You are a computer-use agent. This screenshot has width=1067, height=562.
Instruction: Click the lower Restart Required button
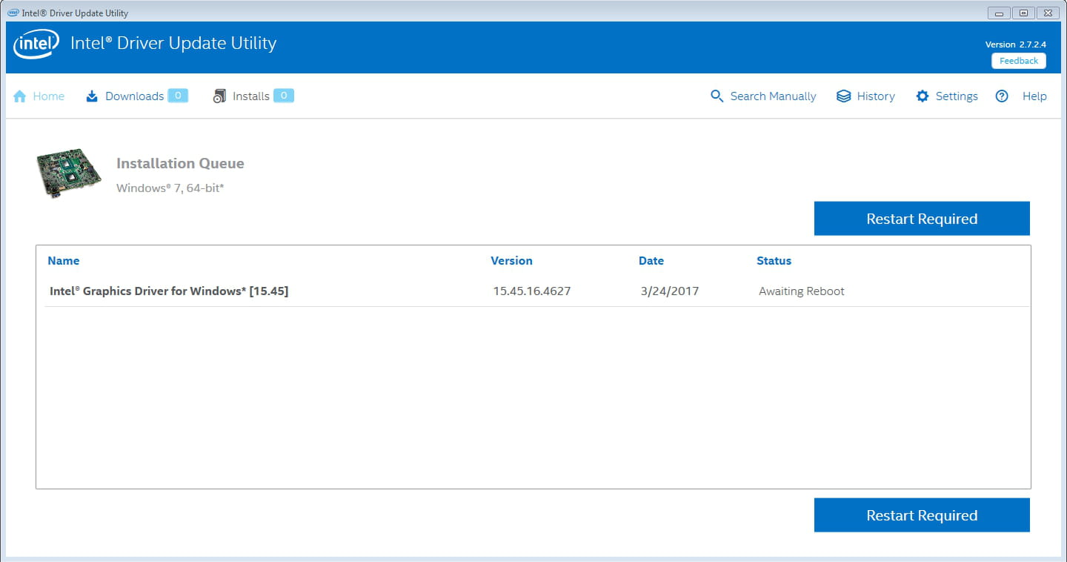click(922, 515)
